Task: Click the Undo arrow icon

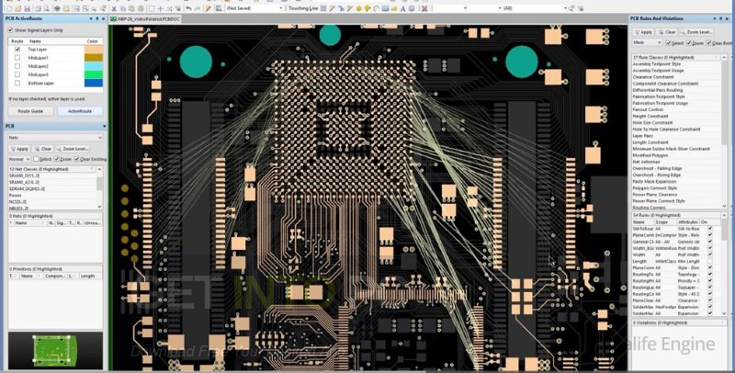Action: (188, 8)
